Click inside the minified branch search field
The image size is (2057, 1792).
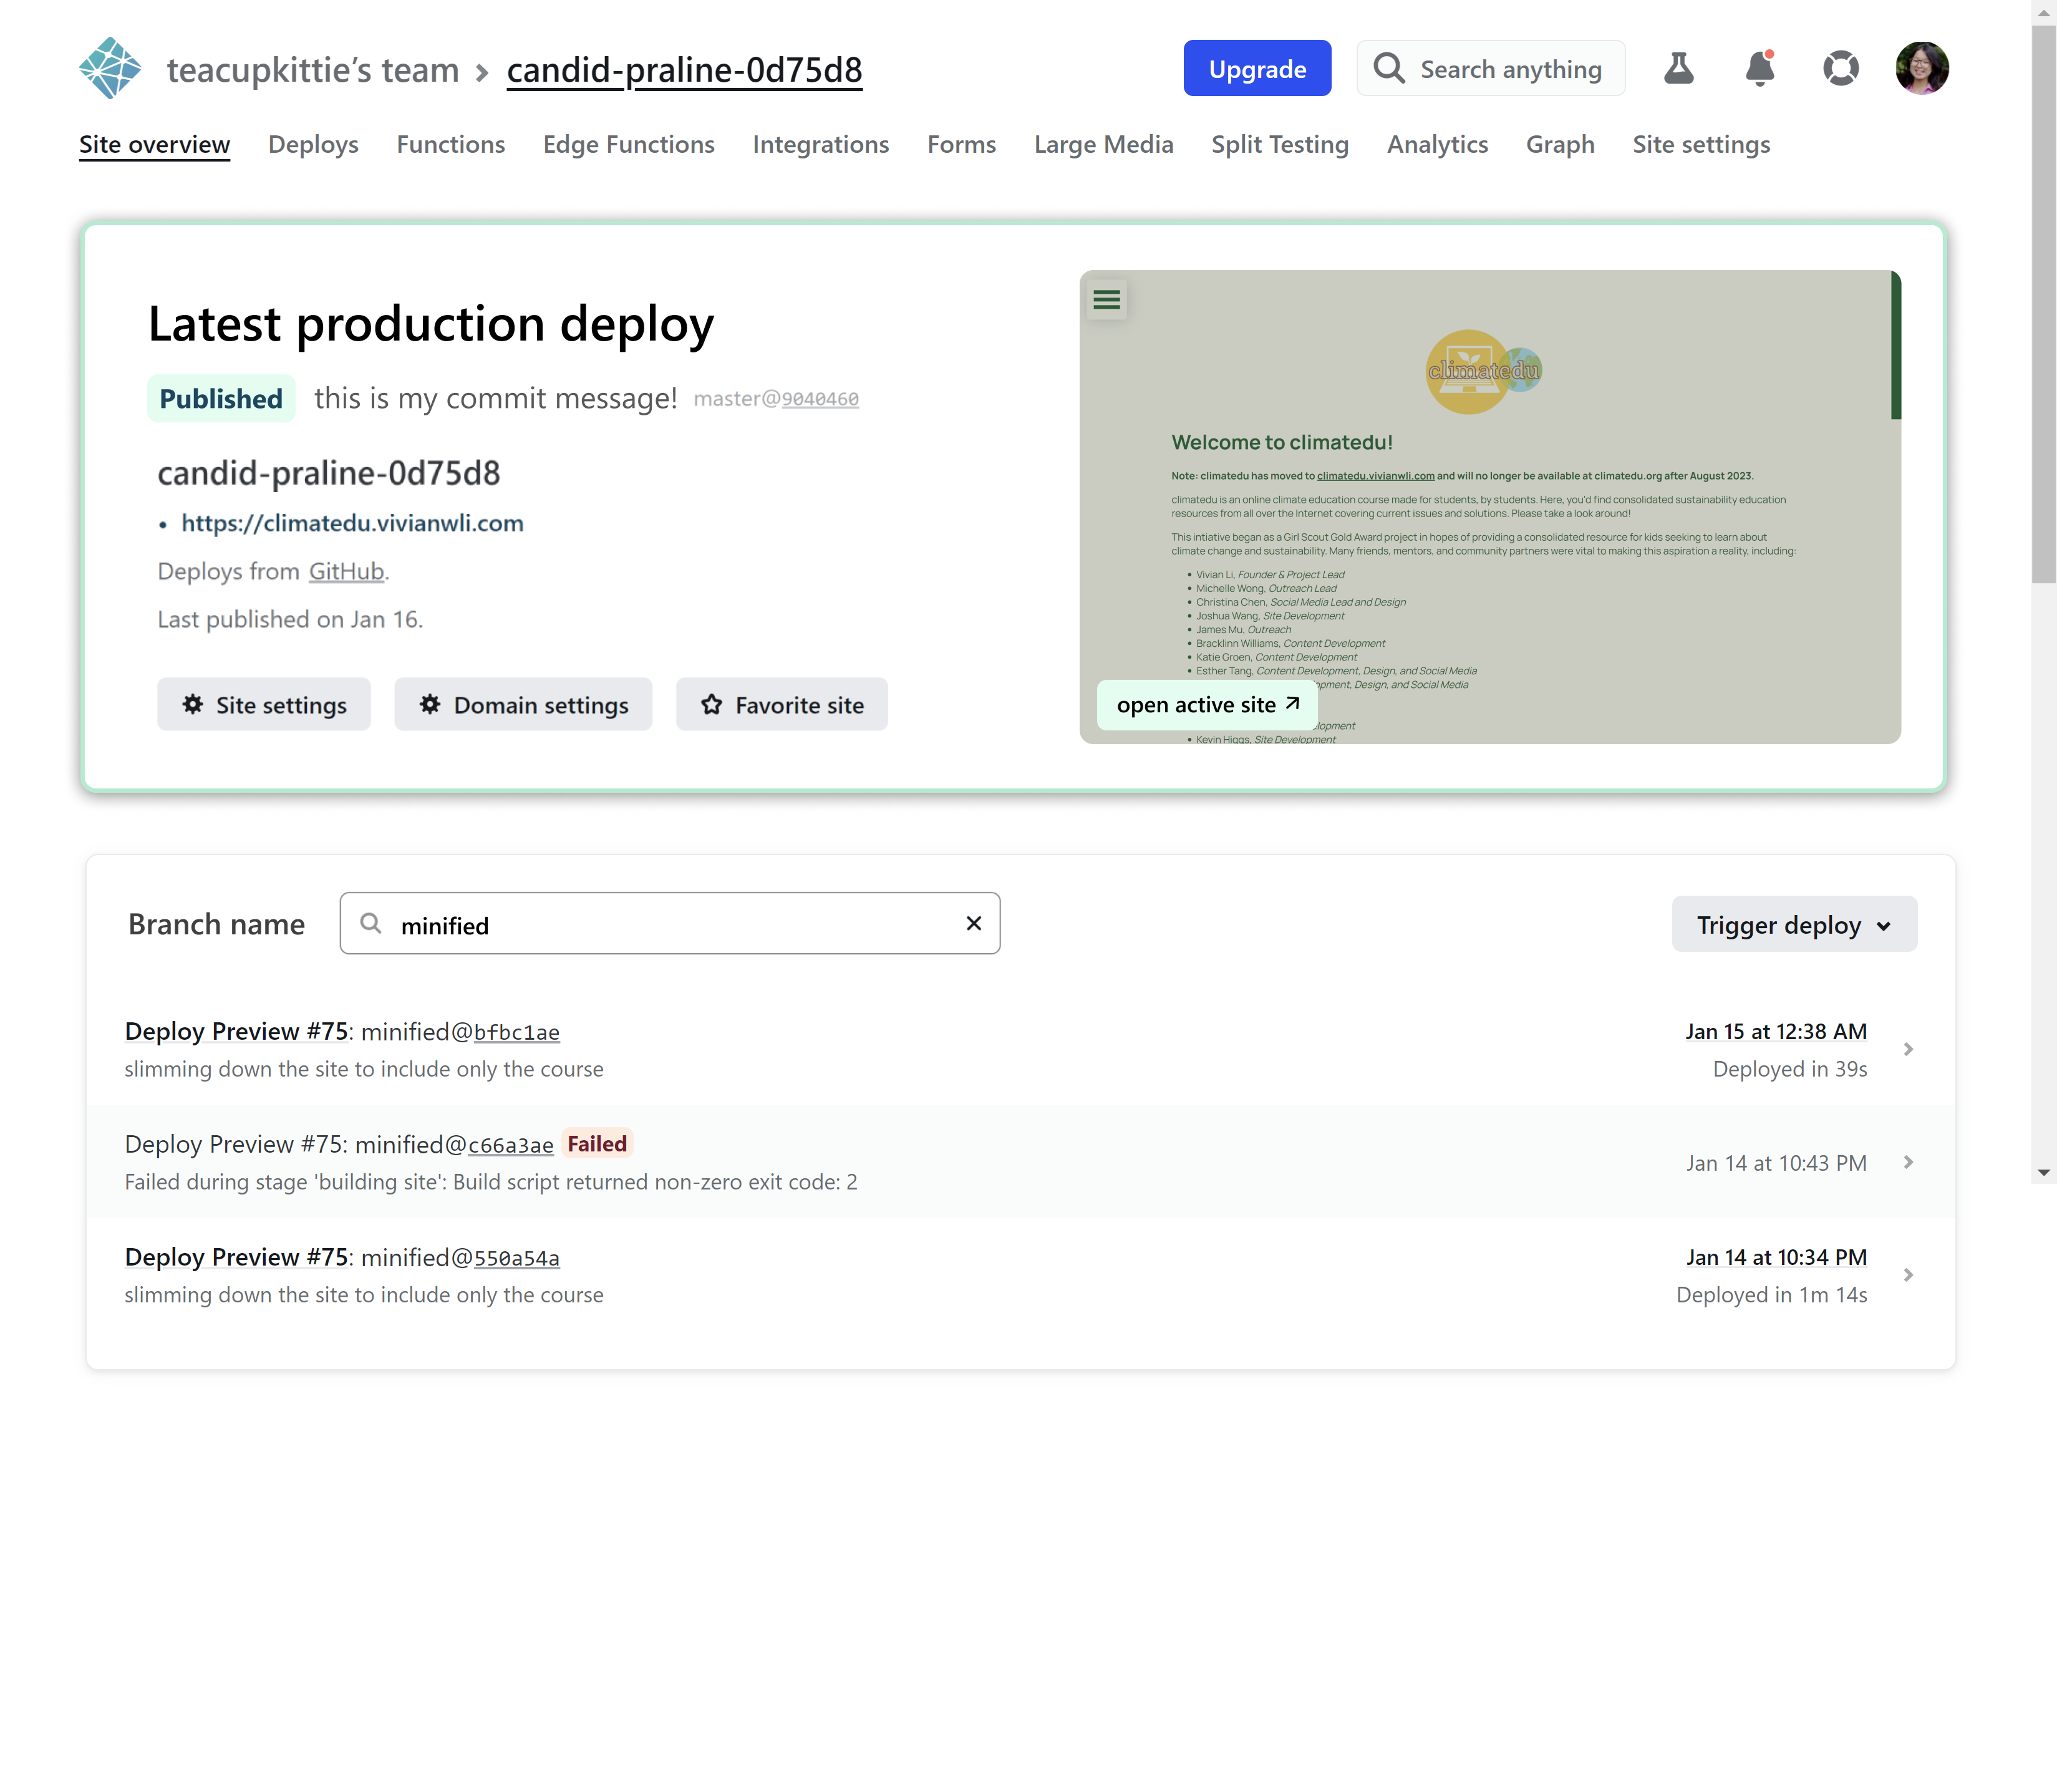[670, 924]
